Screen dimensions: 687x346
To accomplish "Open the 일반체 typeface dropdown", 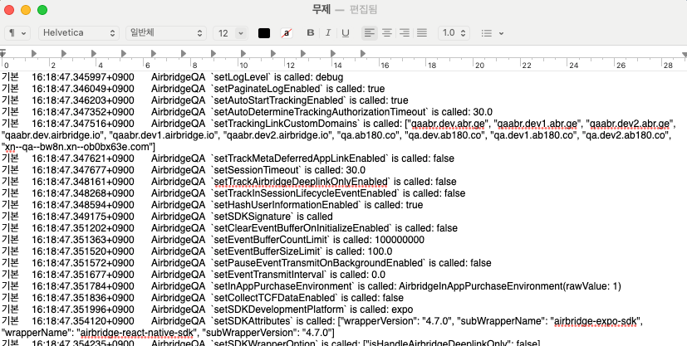I will 166,33.
